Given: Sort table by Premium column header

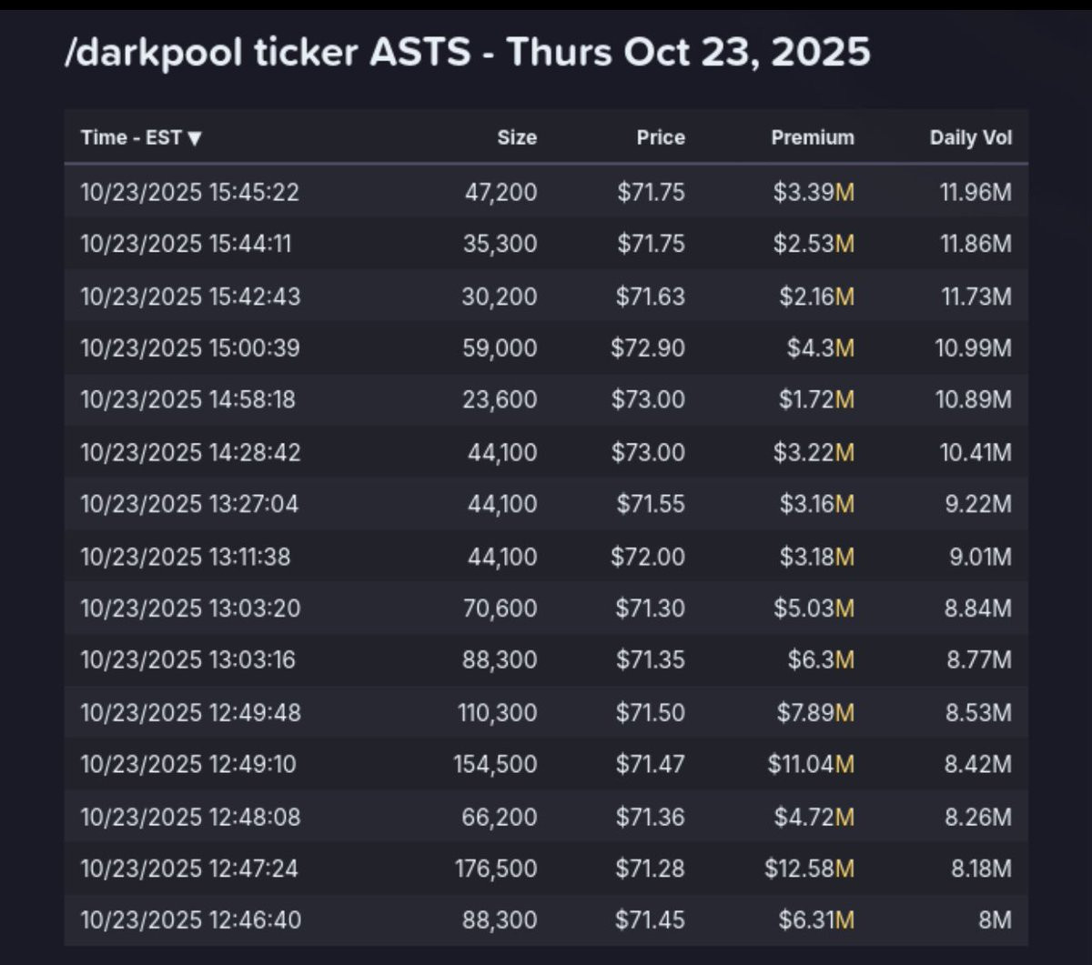Looking at the screenshot, I should click(x=813, y=138).
